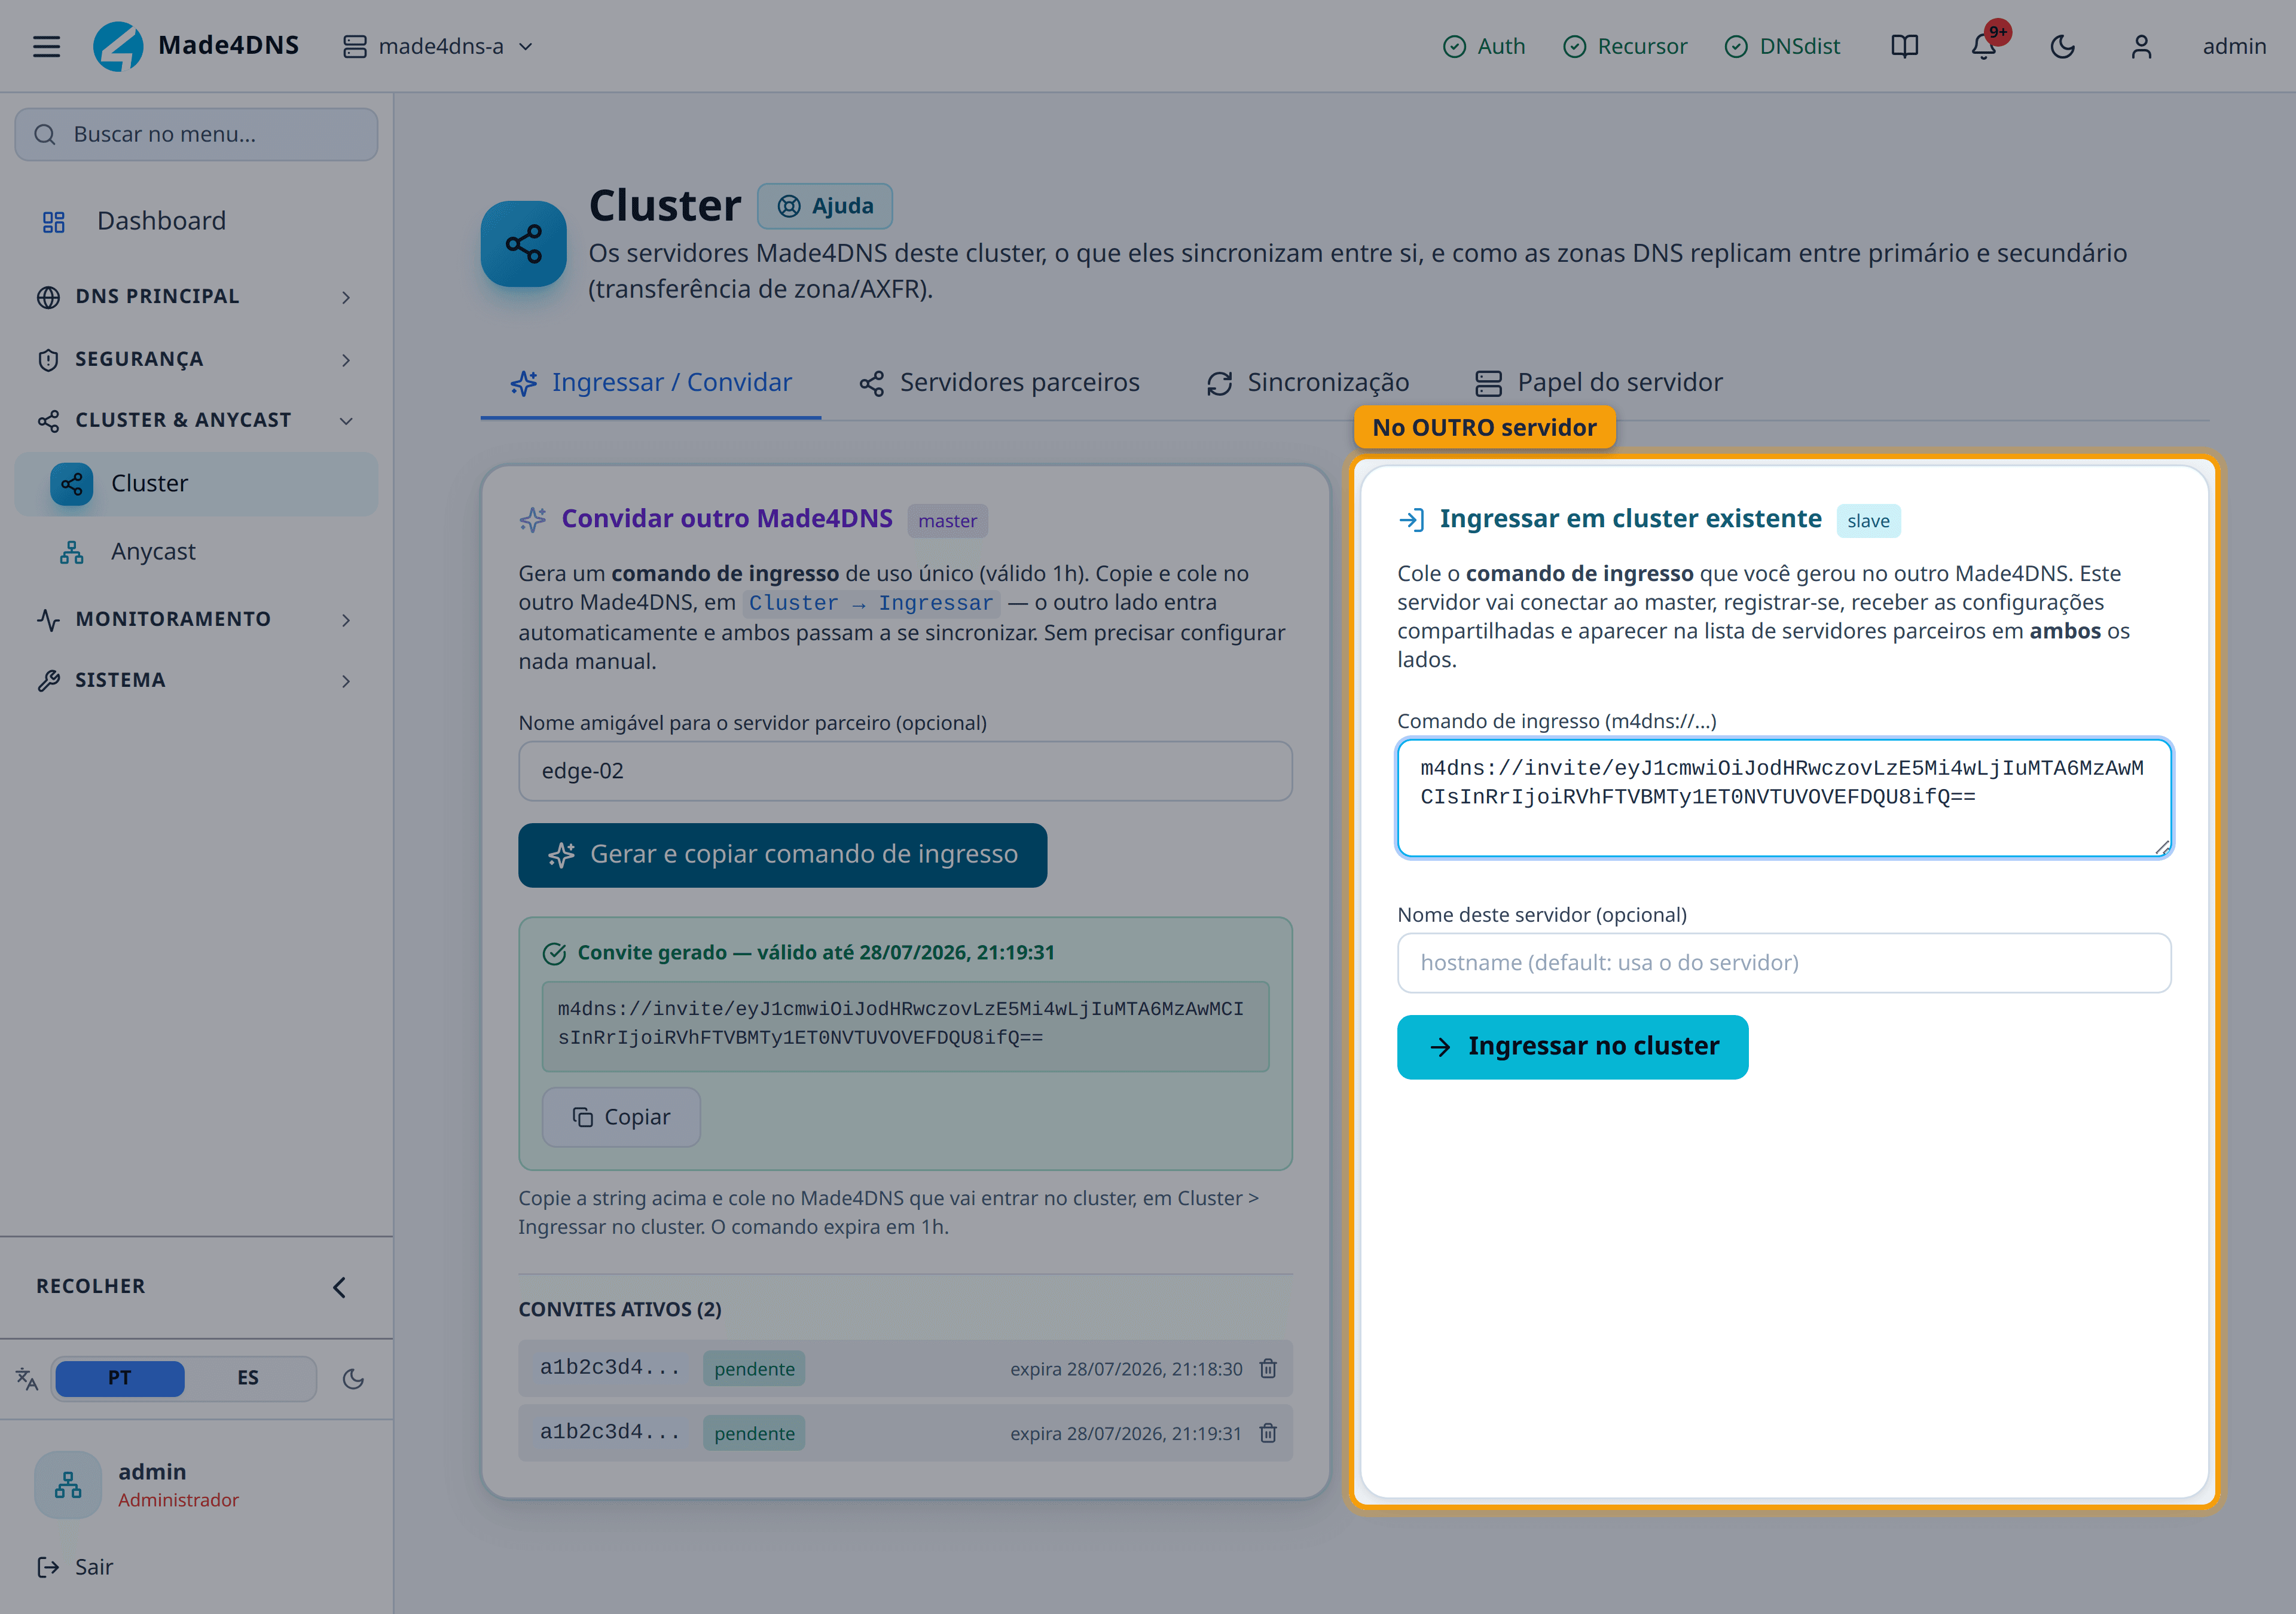2296x1614 pixels.
Task: Click the CLUSTER & ANYCAST share icon
Action: pos(48,421)
